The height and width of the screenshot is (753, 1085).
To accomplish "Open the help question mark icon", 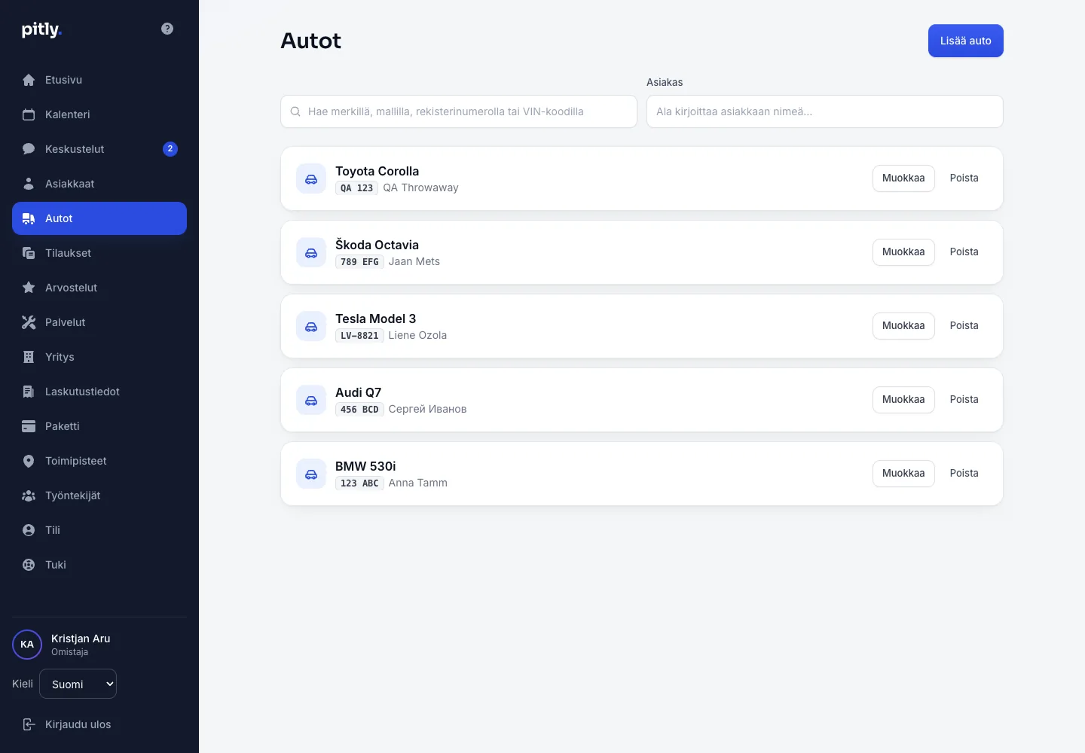I will click(167, 29).
